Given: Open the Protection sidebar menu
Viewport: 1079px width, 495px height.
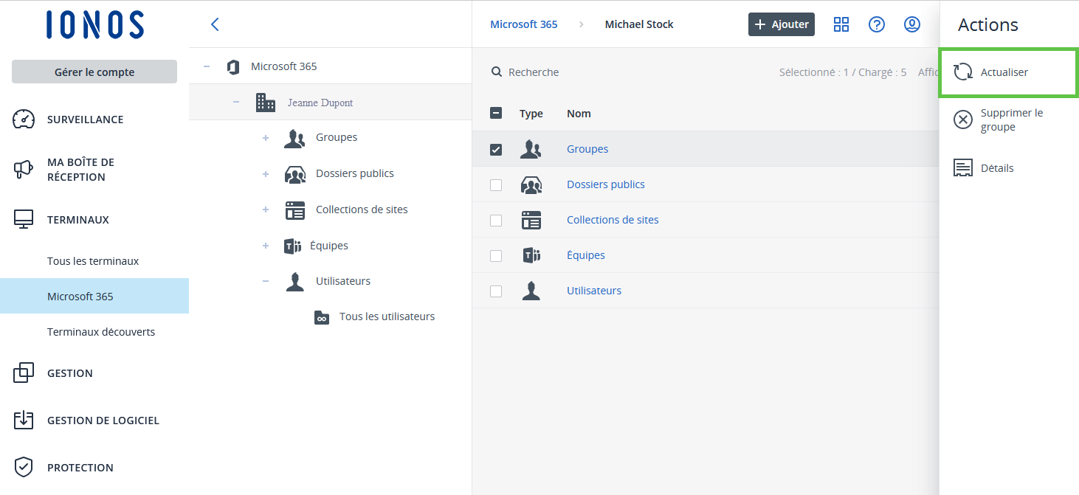Looking at the screenshot, I should click(80, 468).
